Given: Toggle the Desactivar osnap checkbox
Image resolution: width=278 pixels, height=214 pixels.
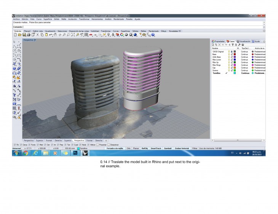Looking at the screenshot, I should pos(109,145).
